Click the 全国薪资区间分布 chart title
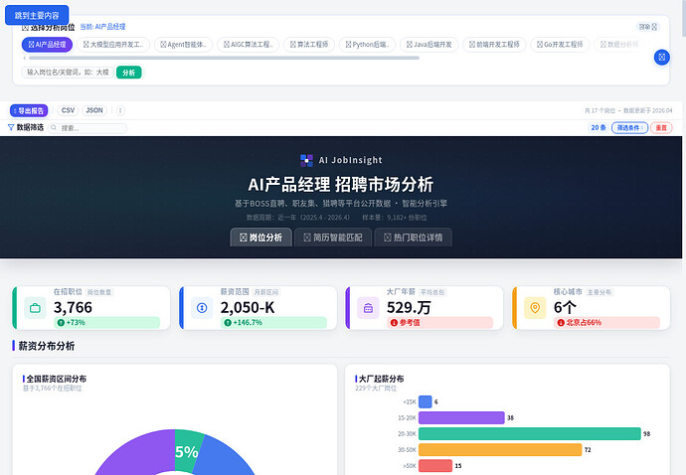686x475 pixels. [x=57, y=379]
